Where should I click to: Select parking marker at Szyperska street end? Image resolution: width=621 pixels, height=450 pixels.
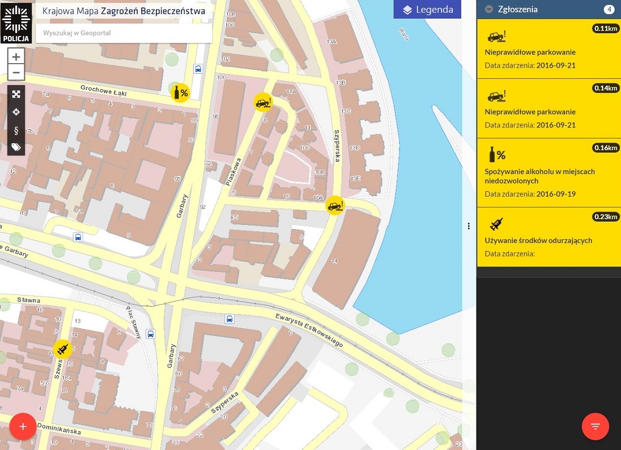click(335, 206)
